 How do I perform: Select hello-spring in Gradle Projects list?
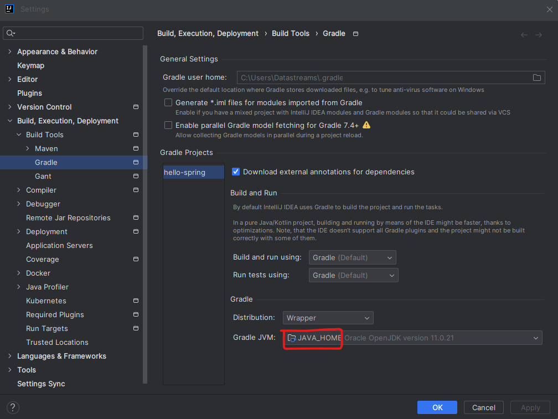point(194,172)
